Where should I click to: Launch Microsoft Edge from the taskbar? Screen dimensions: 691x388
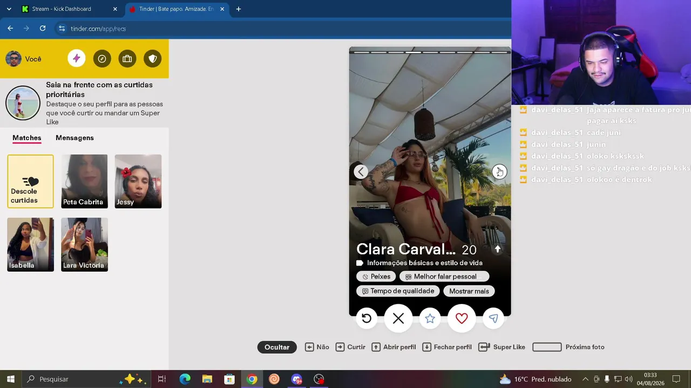185,379
